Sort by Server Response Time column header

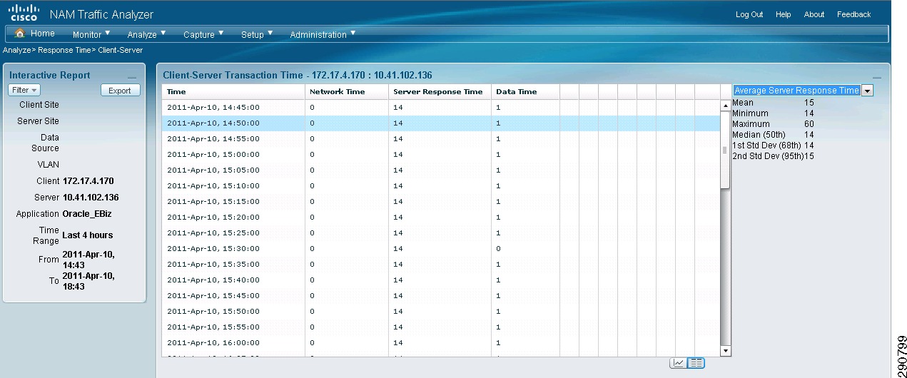440,91
